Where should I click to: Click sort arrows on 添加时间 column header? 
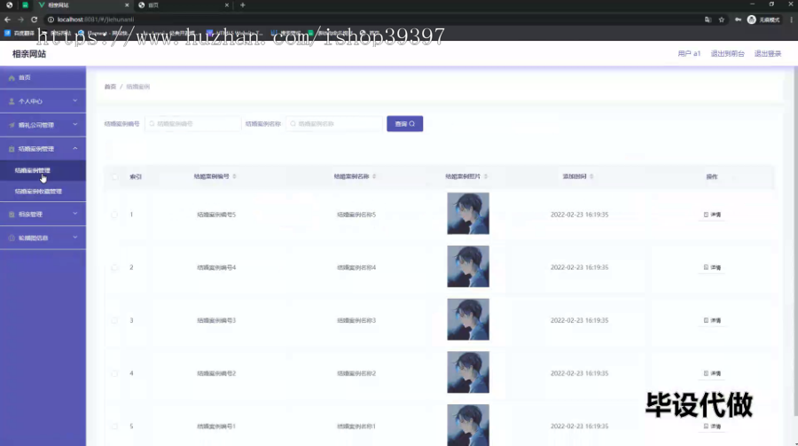click(x=591, y=176)
